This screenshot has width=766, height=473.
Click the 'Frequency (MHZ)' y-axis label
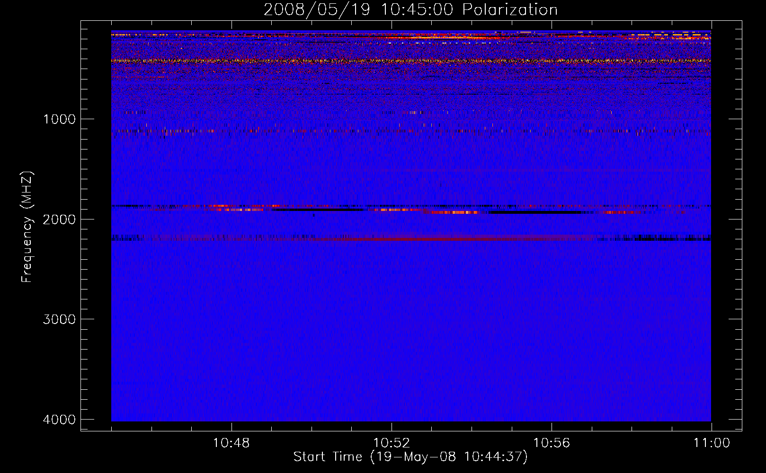click(27, 227)
